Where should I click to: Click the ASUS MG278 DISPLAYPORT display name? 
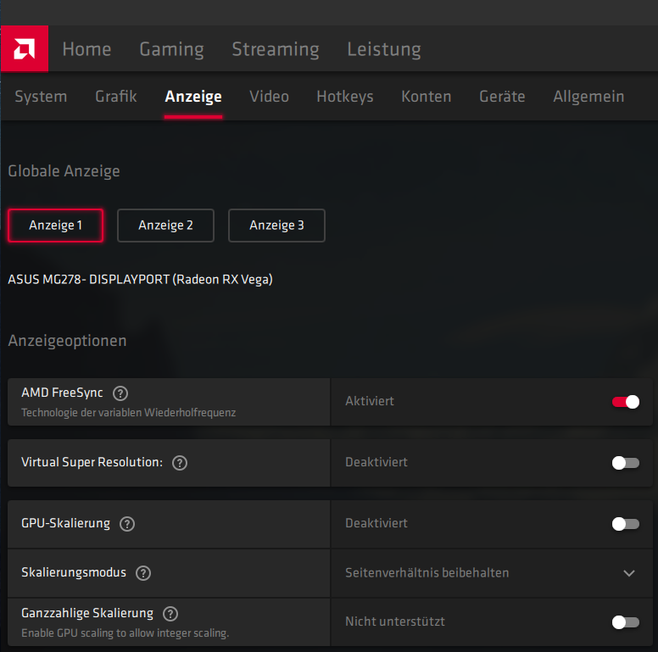[x=140, y=280]
